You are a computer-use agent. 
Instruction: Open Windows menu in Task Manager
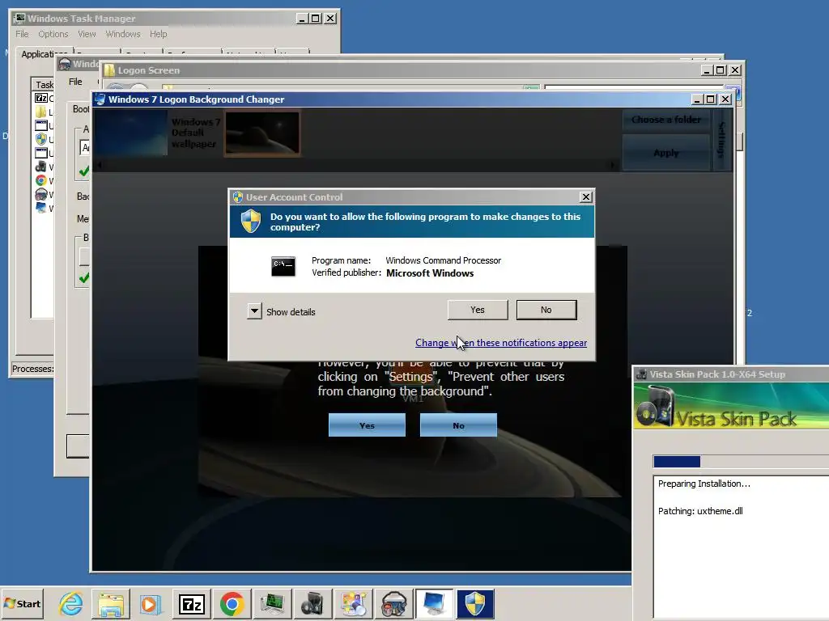pyautogui.click(x=123, y=34)
